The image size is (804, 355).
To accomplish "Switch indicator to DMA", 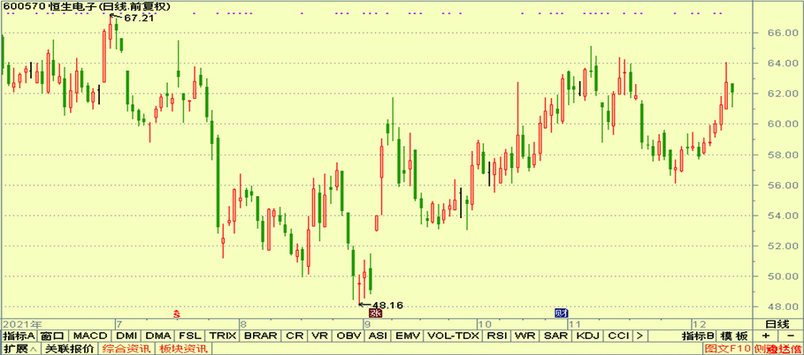I will 158,336.
